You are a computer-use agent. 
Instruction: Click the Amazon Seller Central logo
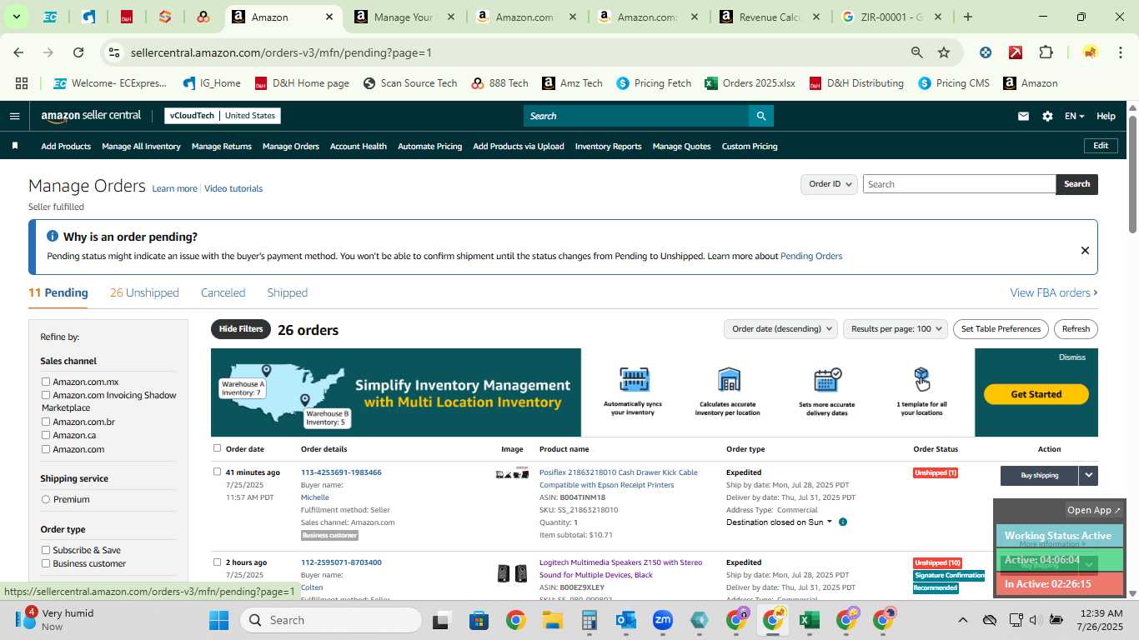tap(91, 116)
